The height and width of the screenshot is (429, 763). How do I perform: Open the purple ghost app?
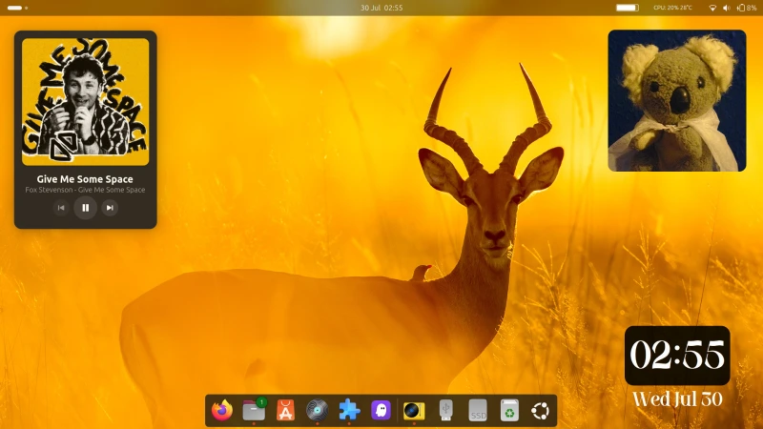coord(381,411)
